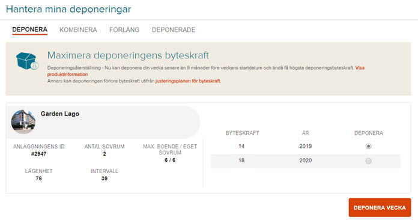This screenshot has width=418, height=220.
Task: Click the DEPONERA VECKA button
Action: (380, 207)
